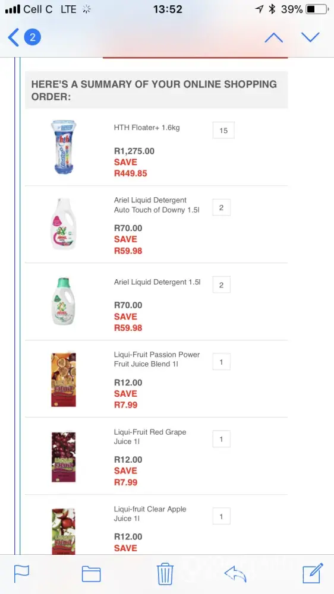
Task: Tap the battery indicator in the status bar
Action: [x=317, y=9]
